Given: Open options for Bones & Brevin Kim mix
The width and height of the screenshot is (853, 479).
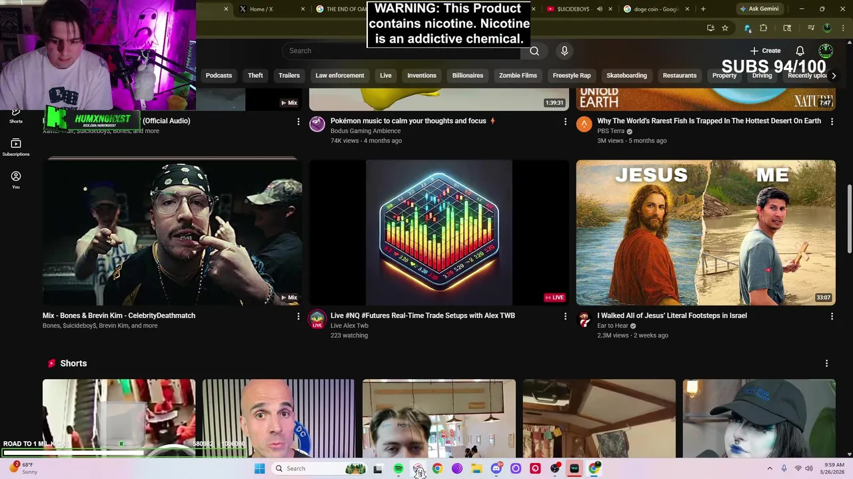Looking at the screenshot, I should click(x=298, y=316).
